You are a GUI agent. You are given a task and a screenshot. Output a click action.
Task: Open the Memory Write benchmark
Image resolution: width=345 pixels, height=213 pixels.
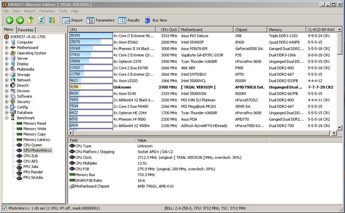[34, 129]
